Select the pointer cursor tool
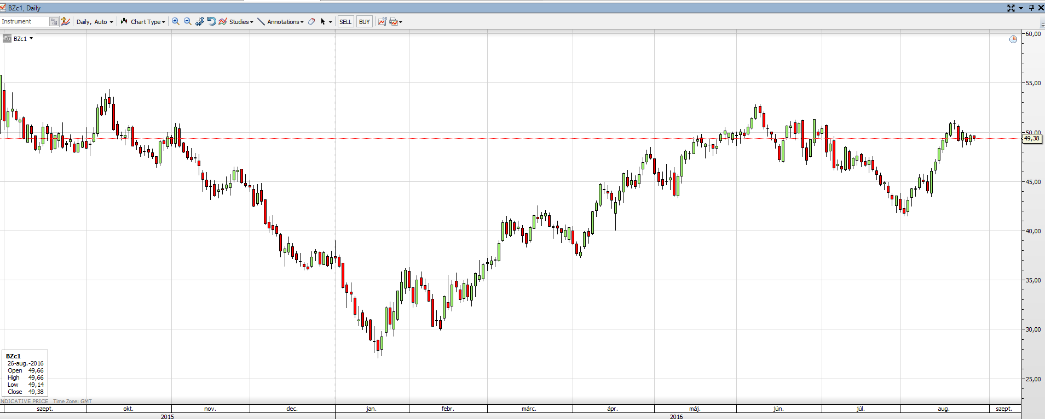Image resolution: width=1045 pixels, height=419 pixels. [323, 22]
